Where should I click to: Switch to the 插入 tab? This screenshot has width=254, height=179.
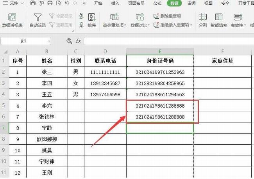115,3
